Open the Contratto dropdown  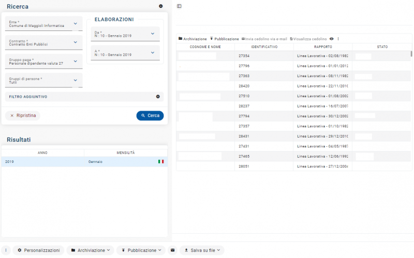click(44, 42)
